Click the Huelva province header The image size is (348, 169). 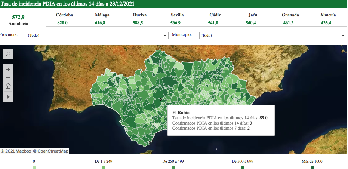(x=139, y=15)
